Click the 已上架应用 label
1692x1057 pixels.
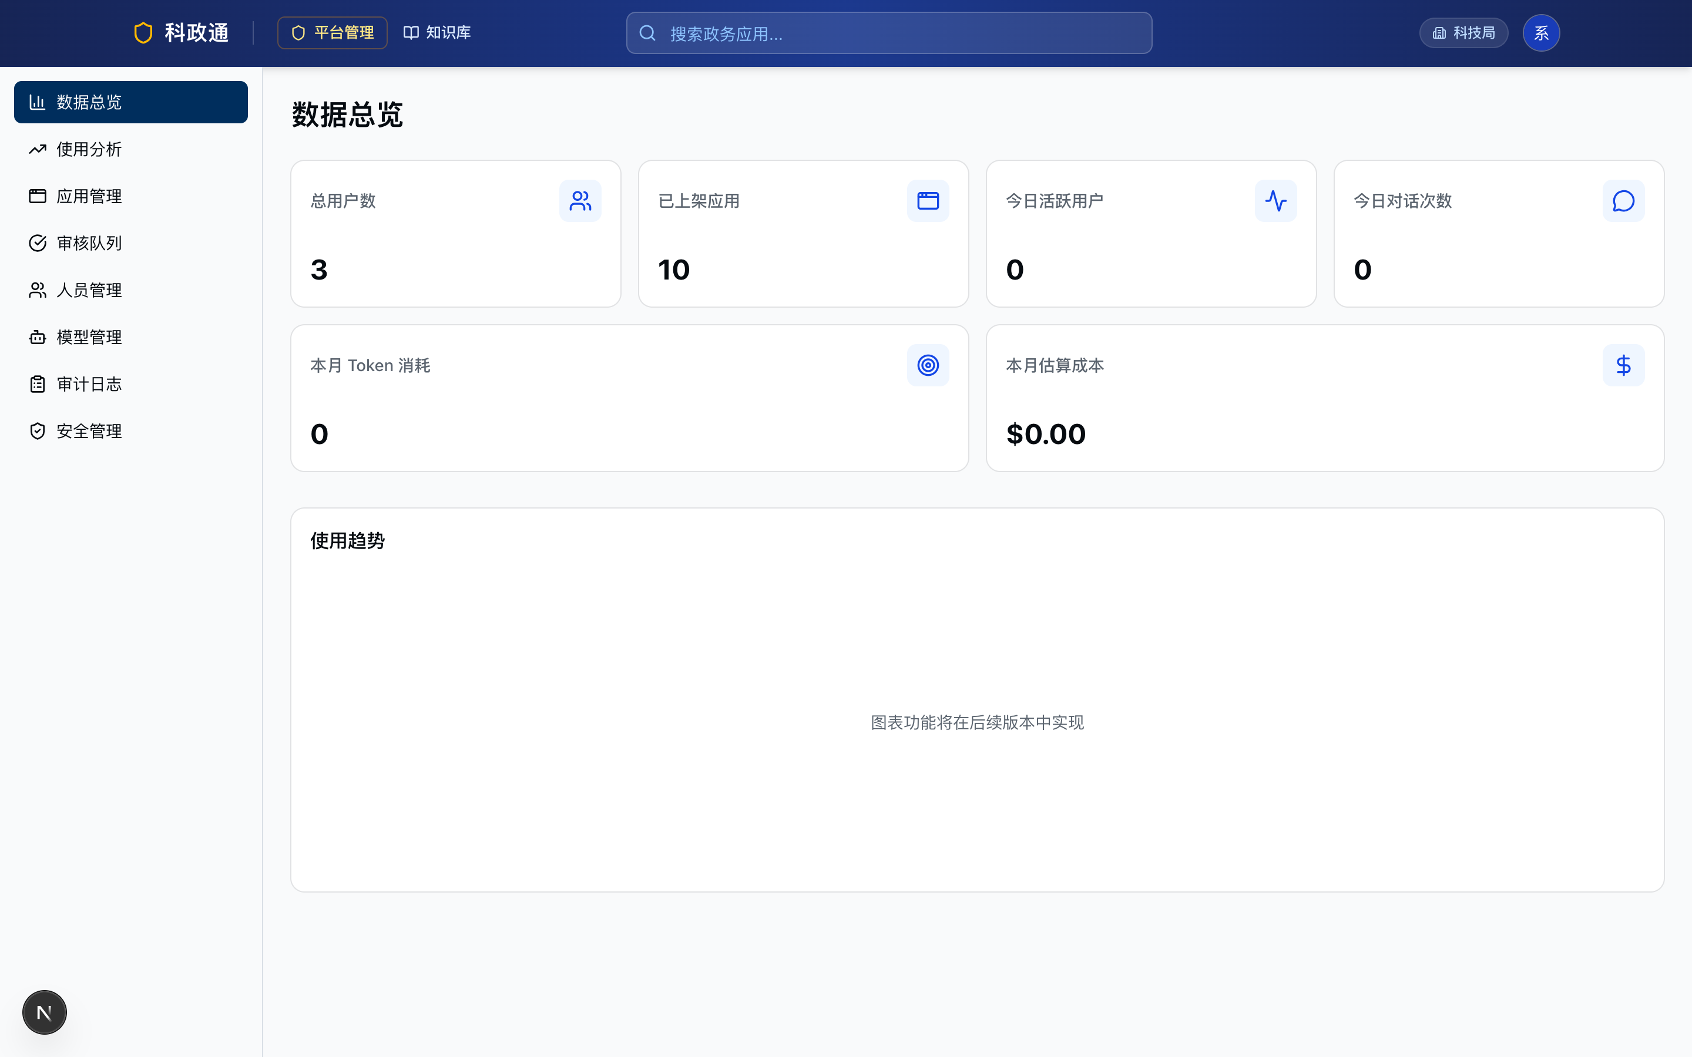(x=699, y=201)
